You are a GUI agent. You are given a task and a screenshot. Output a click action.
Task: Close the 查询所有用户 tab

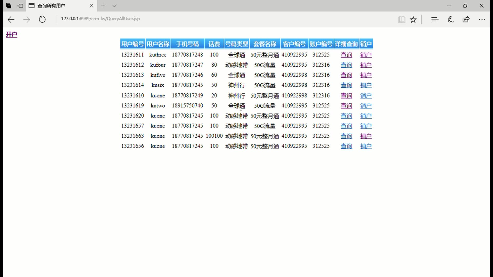tap(91, 6)
